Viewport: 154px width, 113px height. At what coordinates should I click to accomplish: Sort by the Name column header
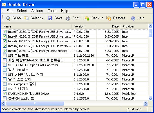click(37, 26)
